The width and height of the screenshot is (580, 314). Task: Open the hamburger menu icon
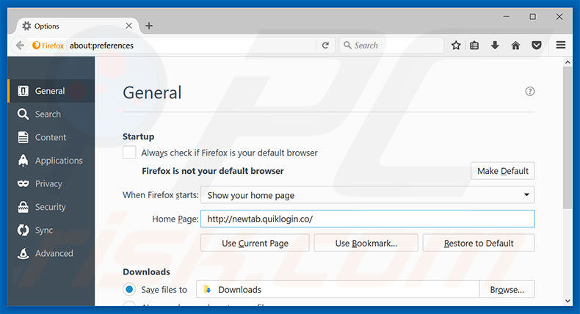tap(561, 45)
